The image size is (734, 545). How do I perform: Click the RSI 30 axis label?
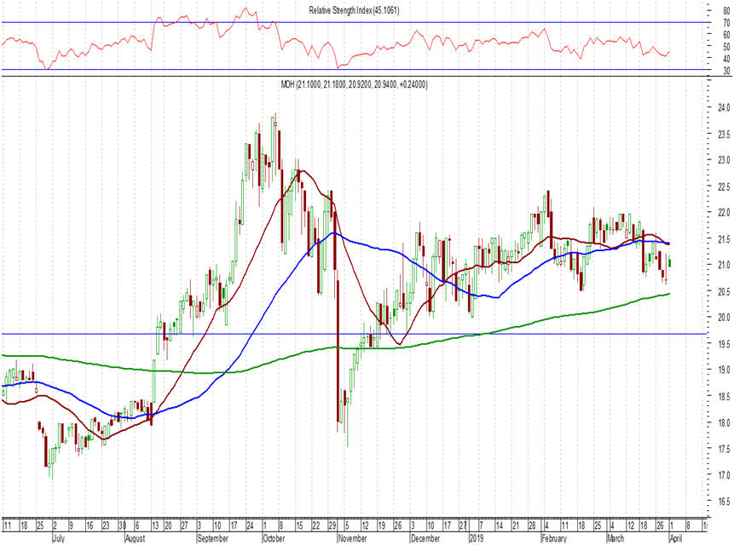click(724, 70)
